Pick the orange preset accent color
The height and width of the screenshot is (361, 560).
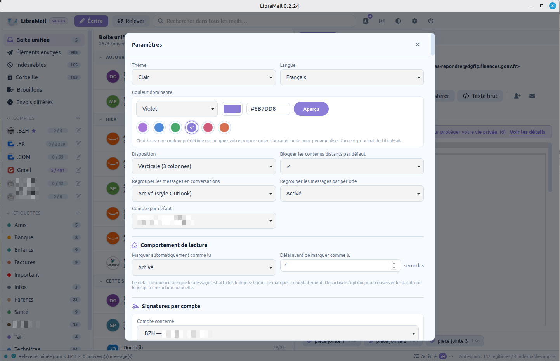point(224,127)
